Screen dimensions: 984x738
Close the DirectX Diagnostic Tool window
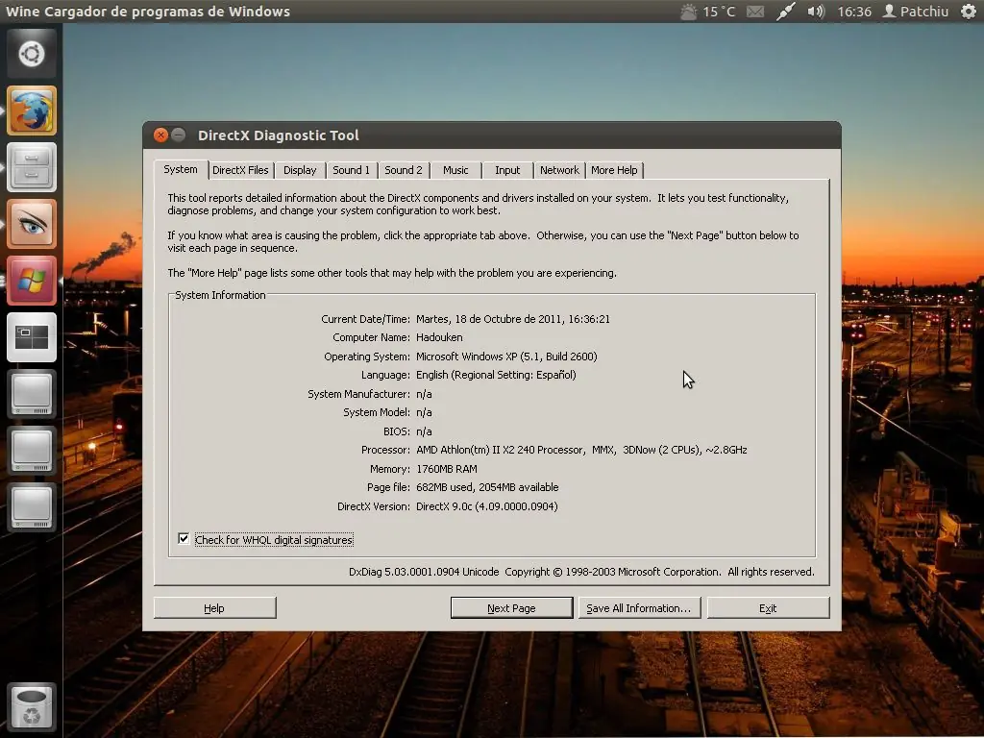coord(160,135)
